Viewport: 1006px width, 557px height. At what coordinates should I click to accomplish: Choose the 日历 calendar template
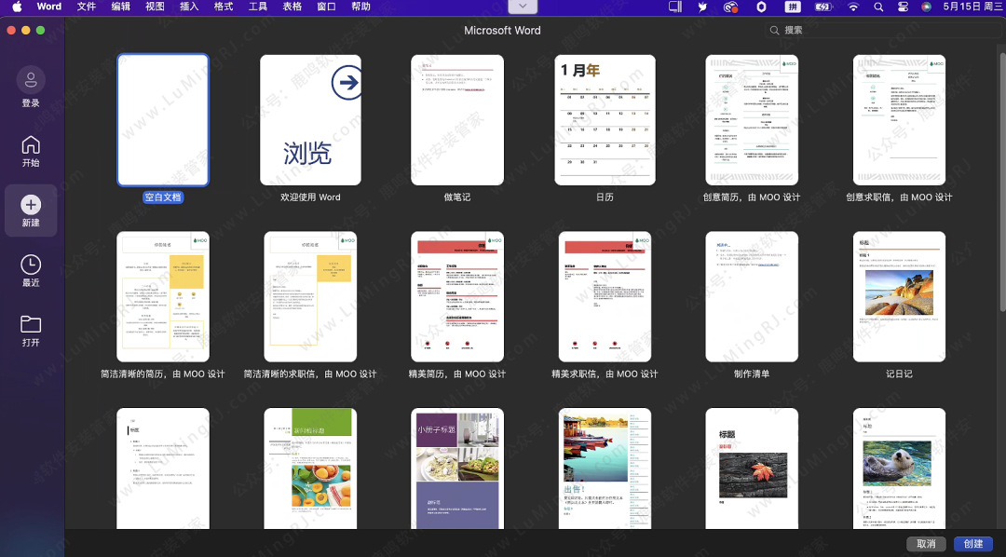tap(605, 120)
